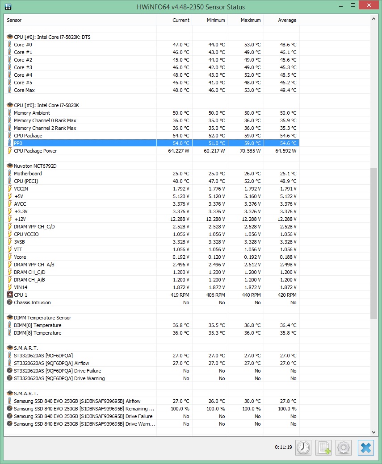Select the 3VSB voltage row
This screenshot has height=464, width=382.
coord(152,242)
